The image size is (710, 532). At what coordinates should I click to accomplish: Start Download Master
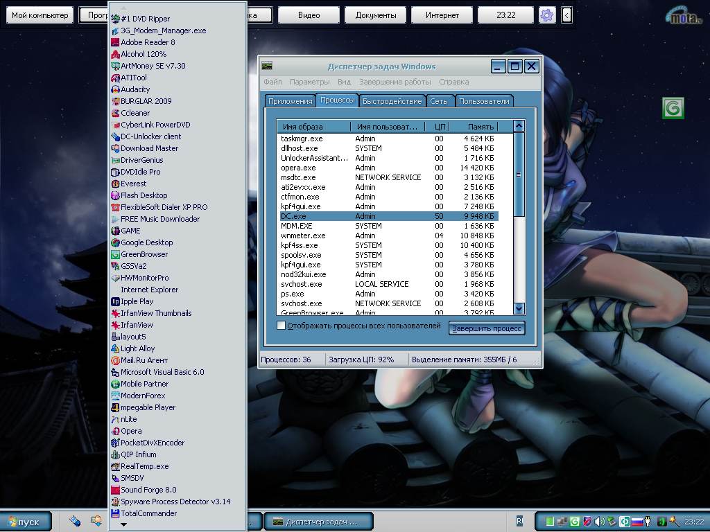point(144,148)
